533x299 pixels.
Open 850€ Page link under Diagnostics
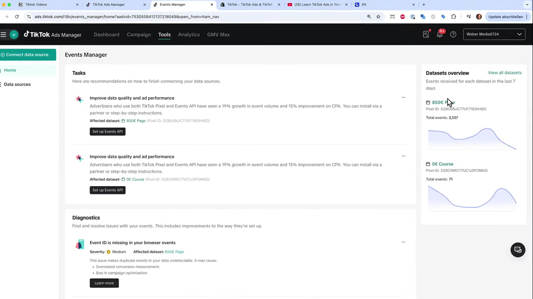click(x=174, y=252)
